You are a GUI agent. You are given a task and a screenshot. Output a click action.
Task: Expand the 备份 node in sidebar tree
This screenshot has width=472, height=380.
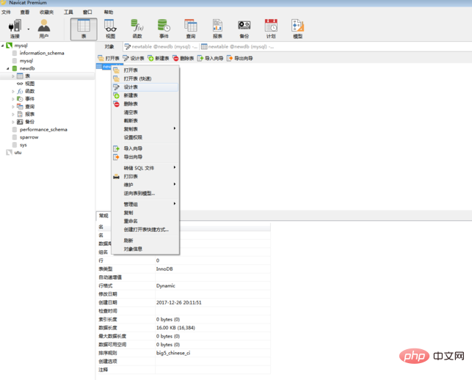coord(13,122)
